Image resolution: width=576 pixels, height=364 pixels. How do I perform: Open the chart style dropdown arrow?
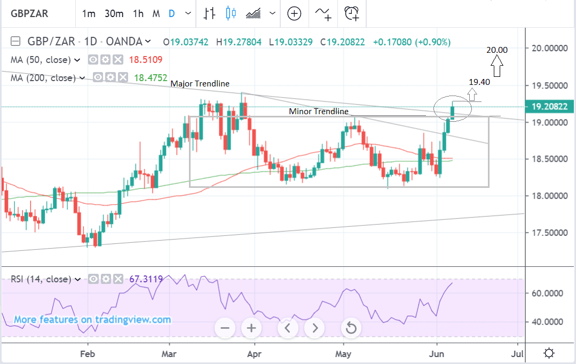pos(273,13)
